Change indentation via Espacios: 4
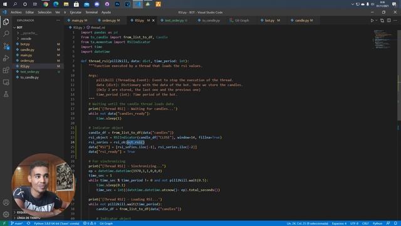Image resolution: width=401 pixels, height=226 pixels. coord(339,223)
